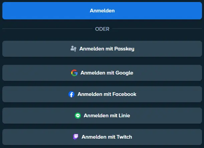Choose Anmelden mit Passkey
Image resolution: width=204 pixels, height=148 pixels.
click(102, 49)
